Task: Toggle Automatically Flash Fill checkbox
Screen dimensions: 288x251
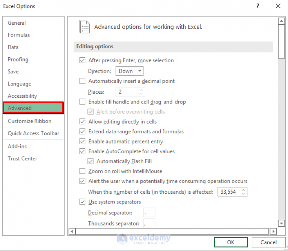Action: point(90,161)
